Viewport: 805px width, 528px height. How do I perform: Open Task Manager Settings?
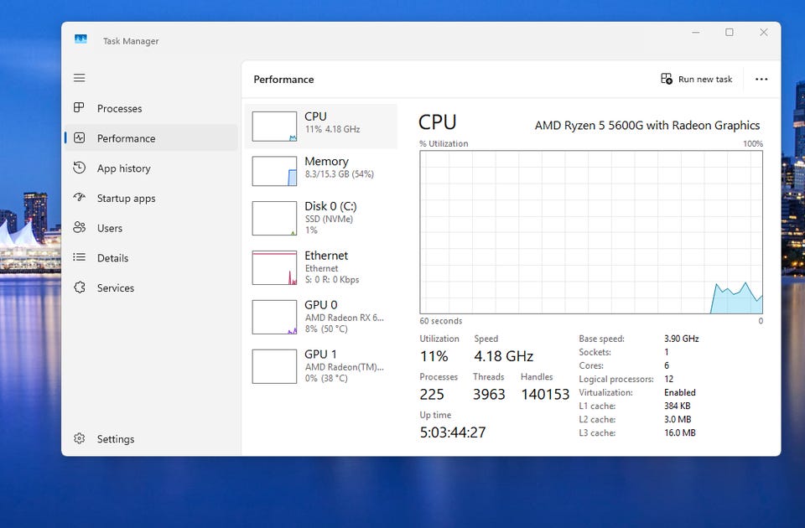[151, 439]
